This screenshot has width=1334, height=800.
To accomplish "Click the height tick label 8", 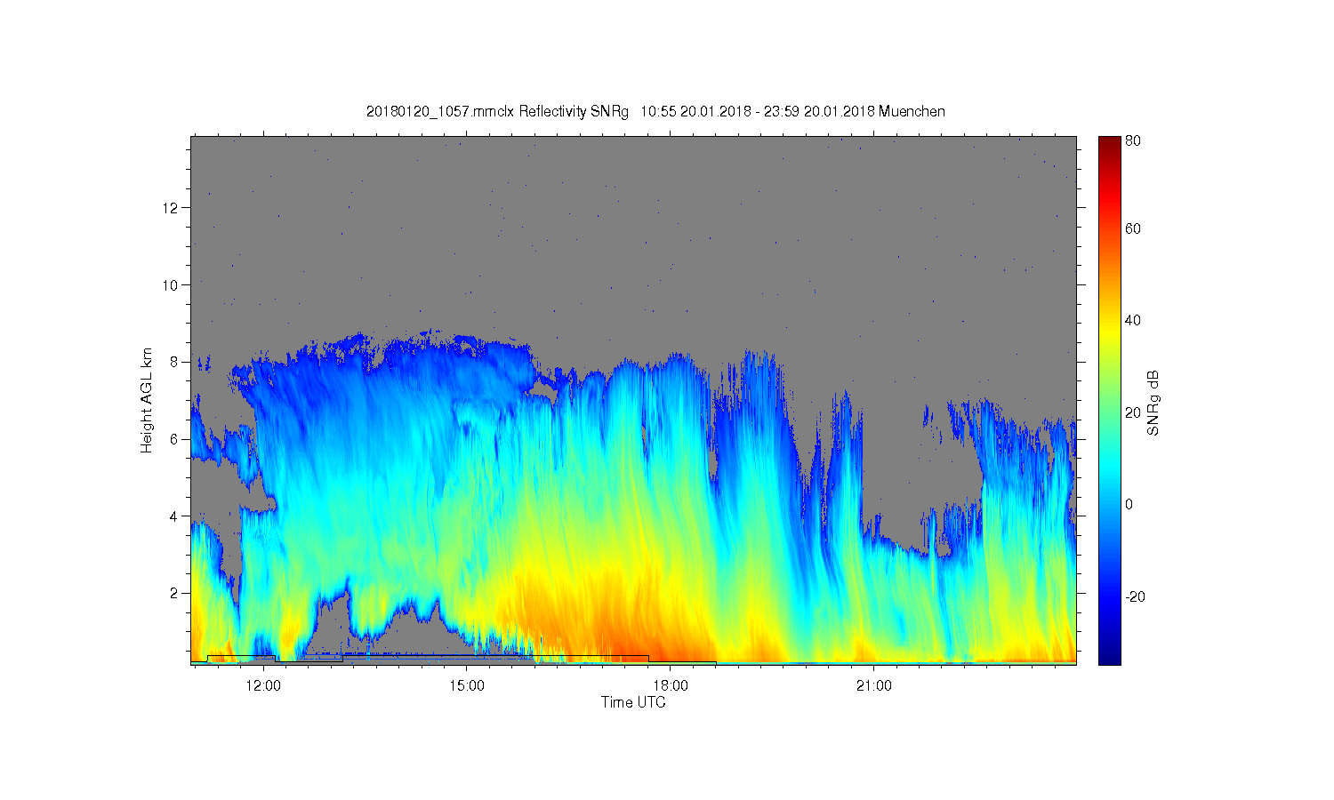I will pos(174,362).
